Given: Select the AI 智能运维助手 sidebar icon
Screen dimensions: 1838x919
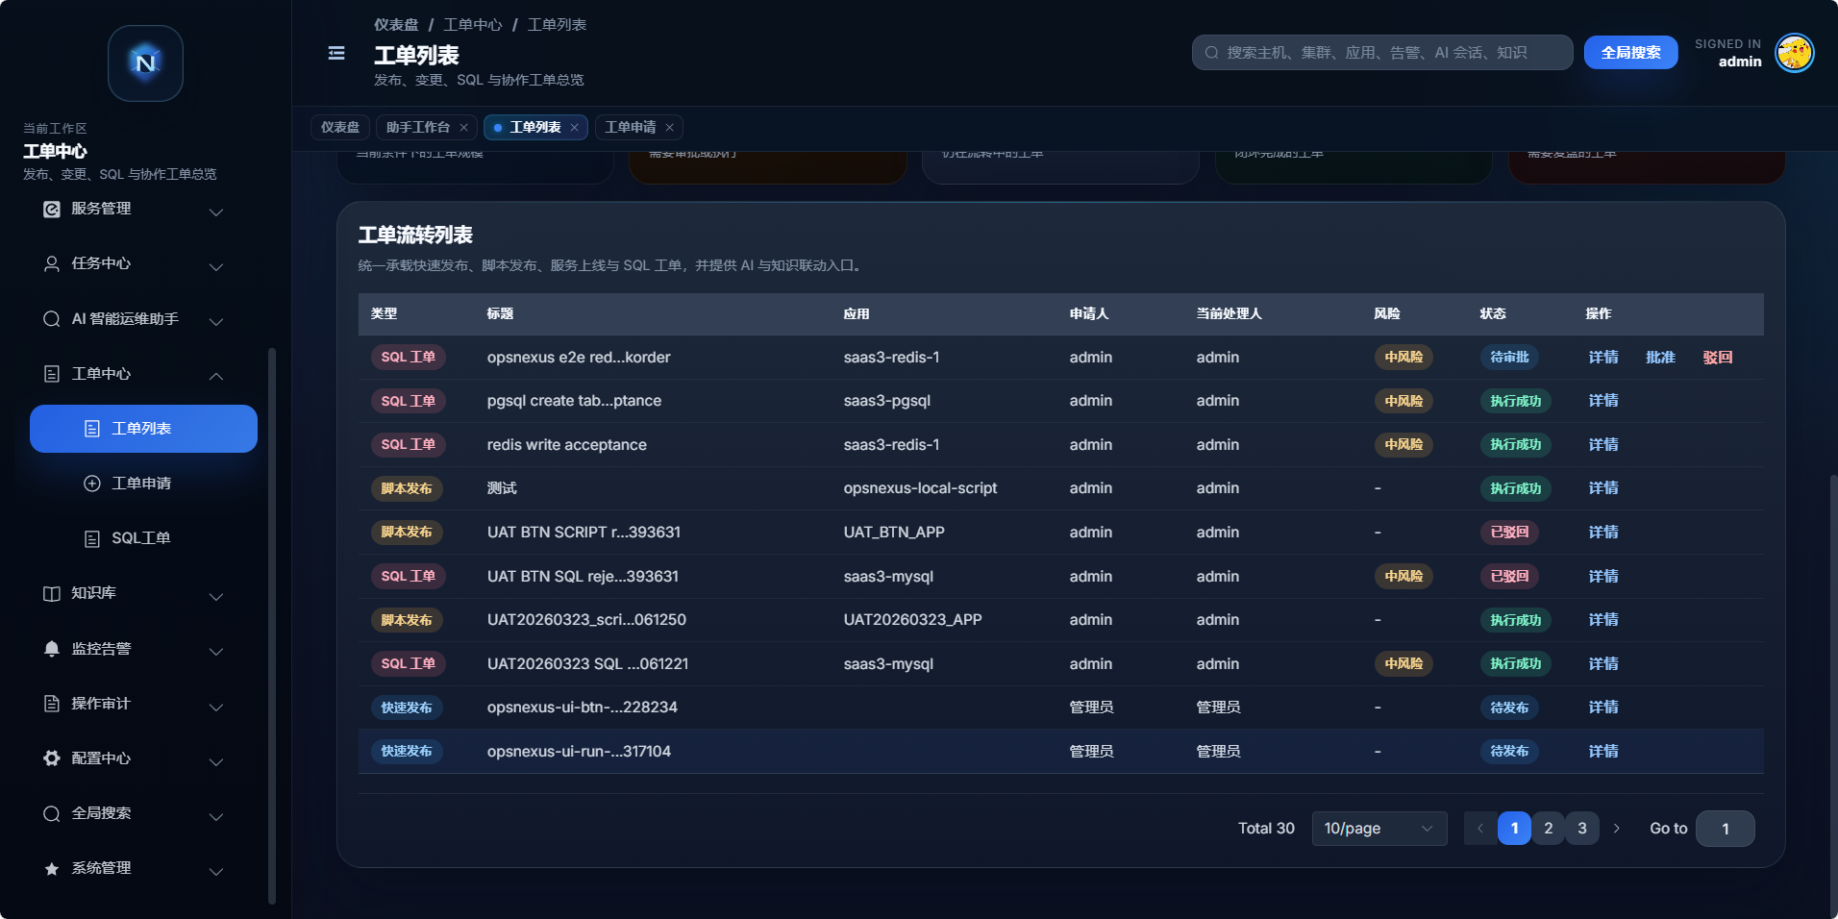Looking at the screenshot, I should coord(51,318).
